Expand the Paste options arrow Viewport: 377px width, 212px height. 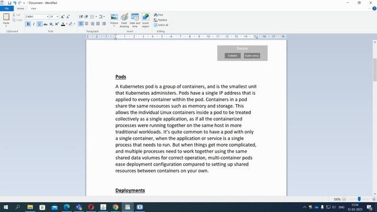point(6,26)
